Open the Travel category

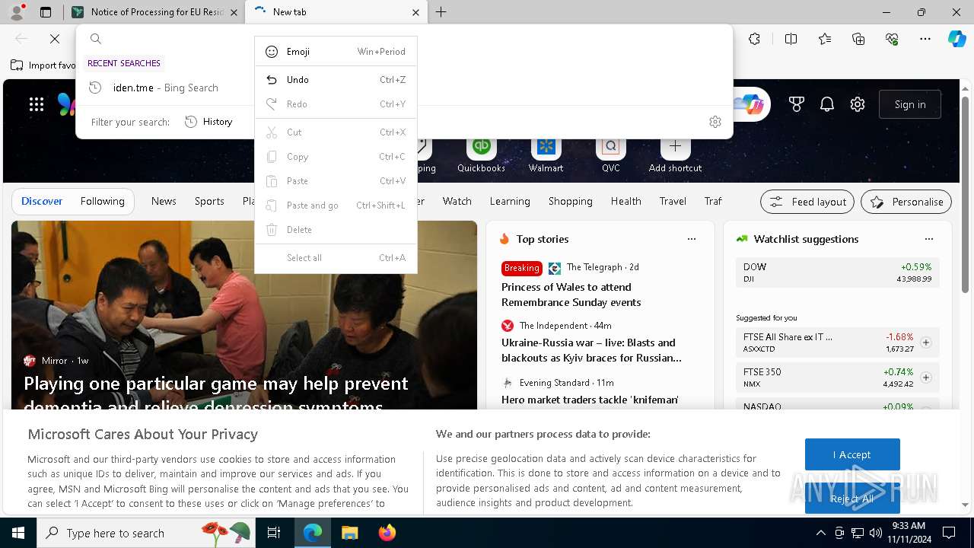[x=673, y=201]
